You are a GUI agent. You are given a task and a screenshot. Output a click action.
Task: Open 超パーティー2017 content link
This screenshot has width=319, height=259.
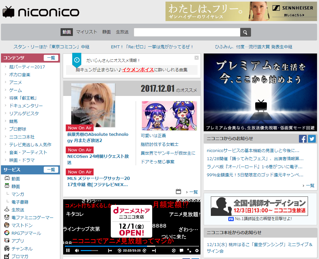[27, 67]
